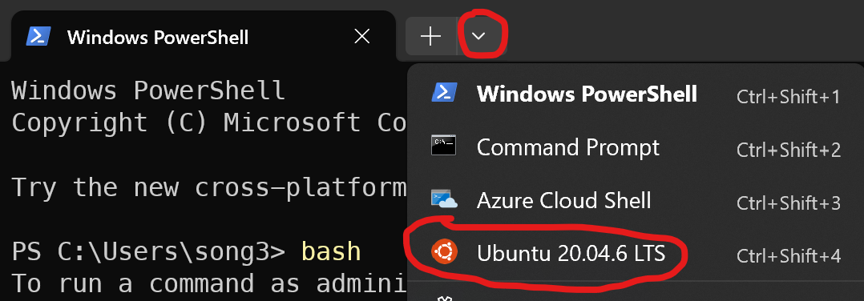Click the PowerShell icon in the dropdown menu
Screen dimensions: 864x301
click(443, 92)
